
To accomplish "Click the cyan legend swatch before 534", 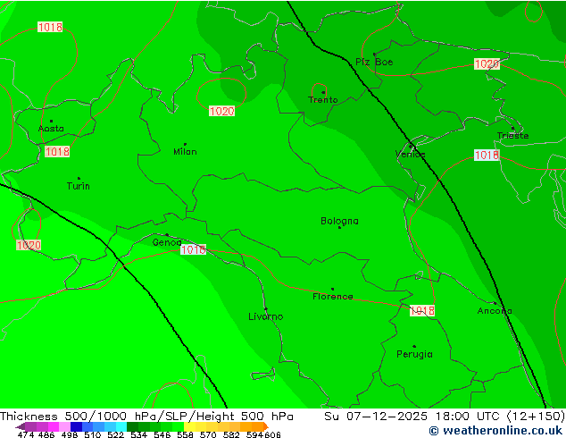I will tap(121, 426).
